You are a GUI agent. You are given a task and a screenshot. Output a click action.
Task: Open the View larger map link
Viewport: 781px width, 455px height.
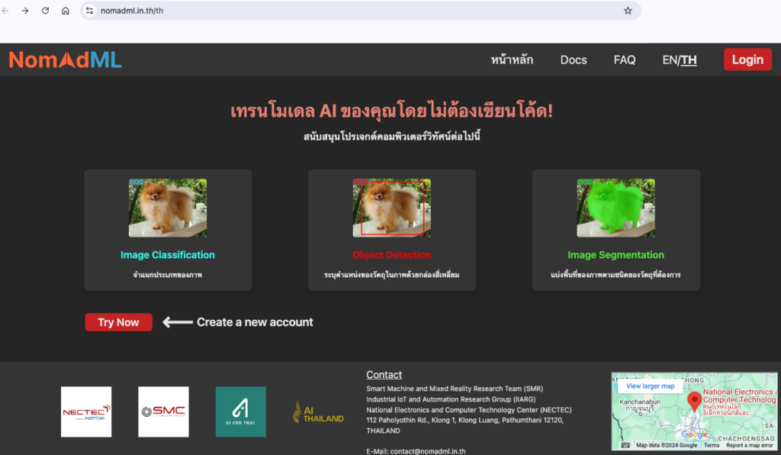click(x=650, y=386)
